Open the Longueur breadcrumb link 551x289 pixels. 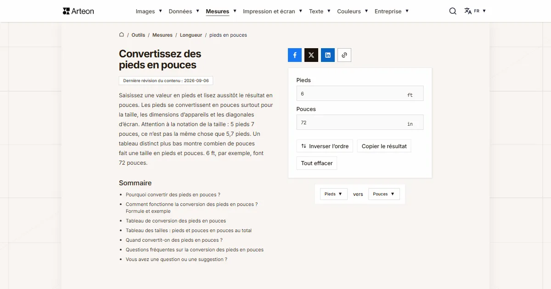coord(191,35)
